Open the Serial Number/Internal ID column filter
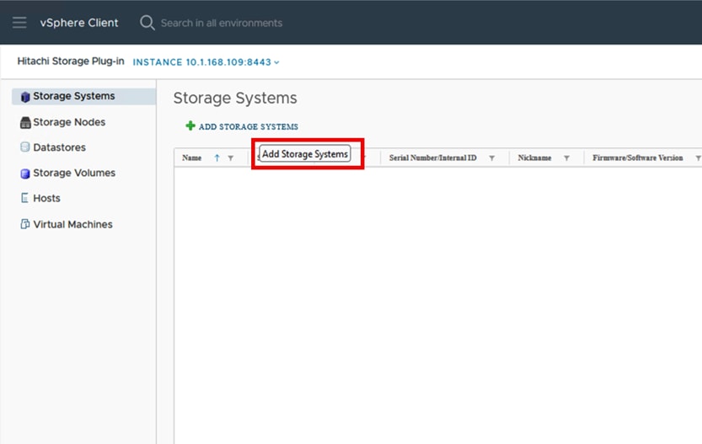 (491, 158)
